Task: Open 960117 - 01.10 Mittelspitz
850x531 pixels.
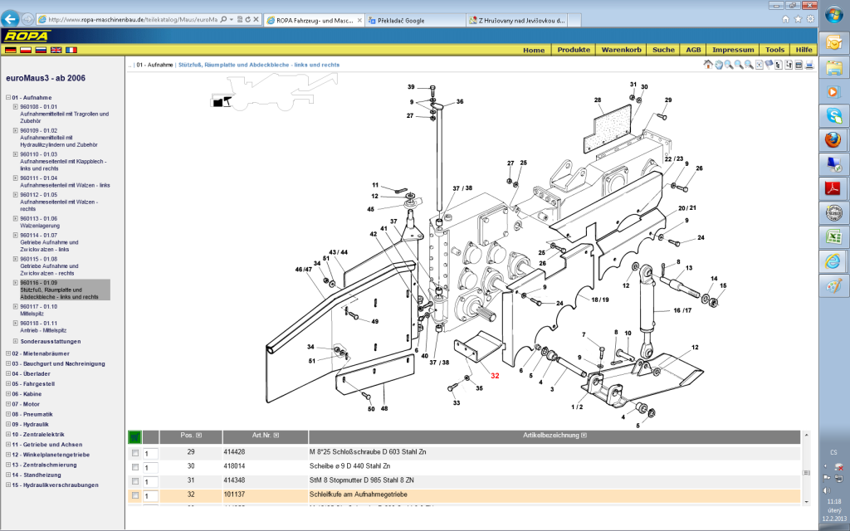Action: 38,310
